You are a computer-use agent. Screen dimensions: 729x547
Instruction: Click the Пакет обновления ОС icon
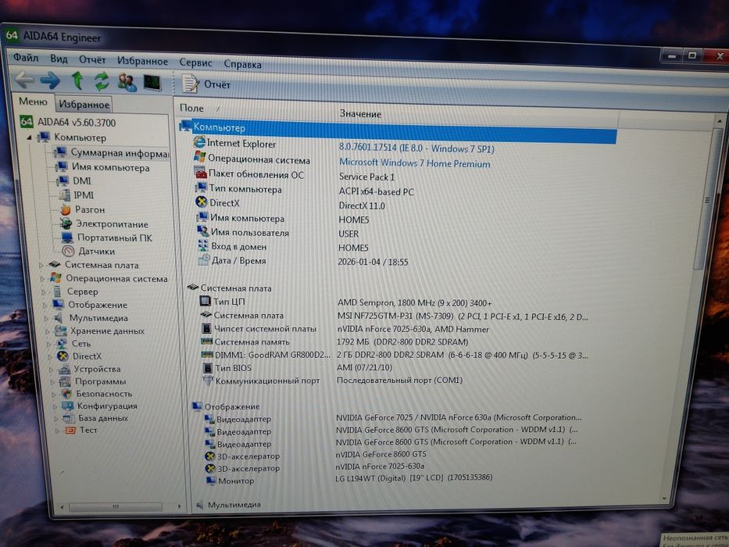click(x=200, y=173)
